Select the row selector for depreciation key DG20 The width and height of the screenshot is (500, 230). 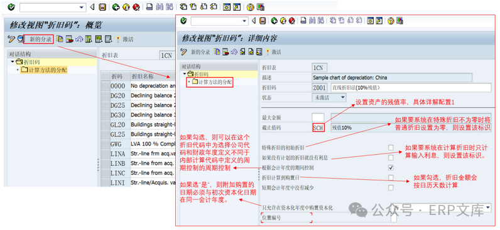coord(106,95)
